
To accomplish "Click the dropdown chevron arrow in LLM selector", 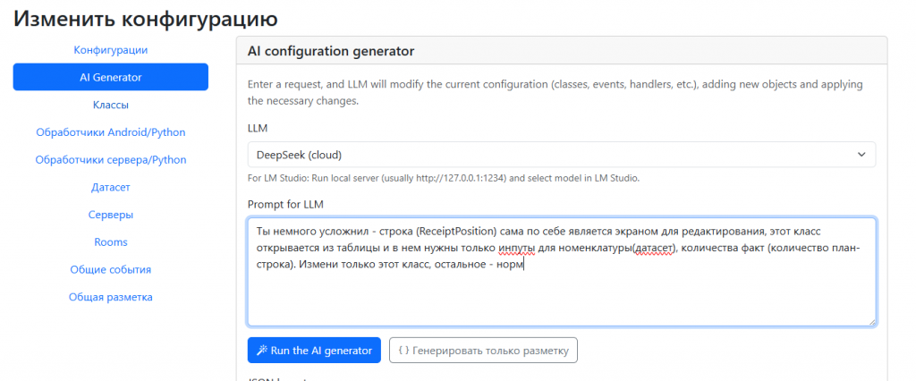I will [x=861, y=155].
